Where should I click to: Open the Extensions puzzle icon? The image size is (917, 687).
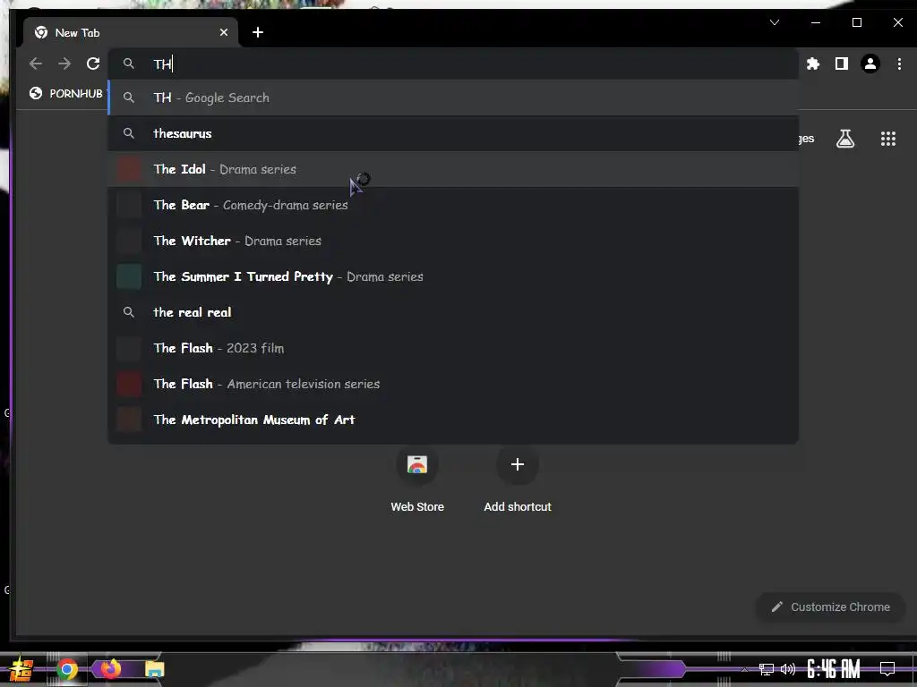pos(813,64)
